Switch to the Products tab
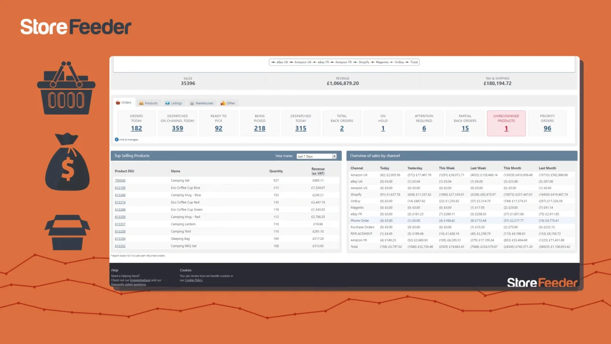611x344 pixels. coord(148,103)
